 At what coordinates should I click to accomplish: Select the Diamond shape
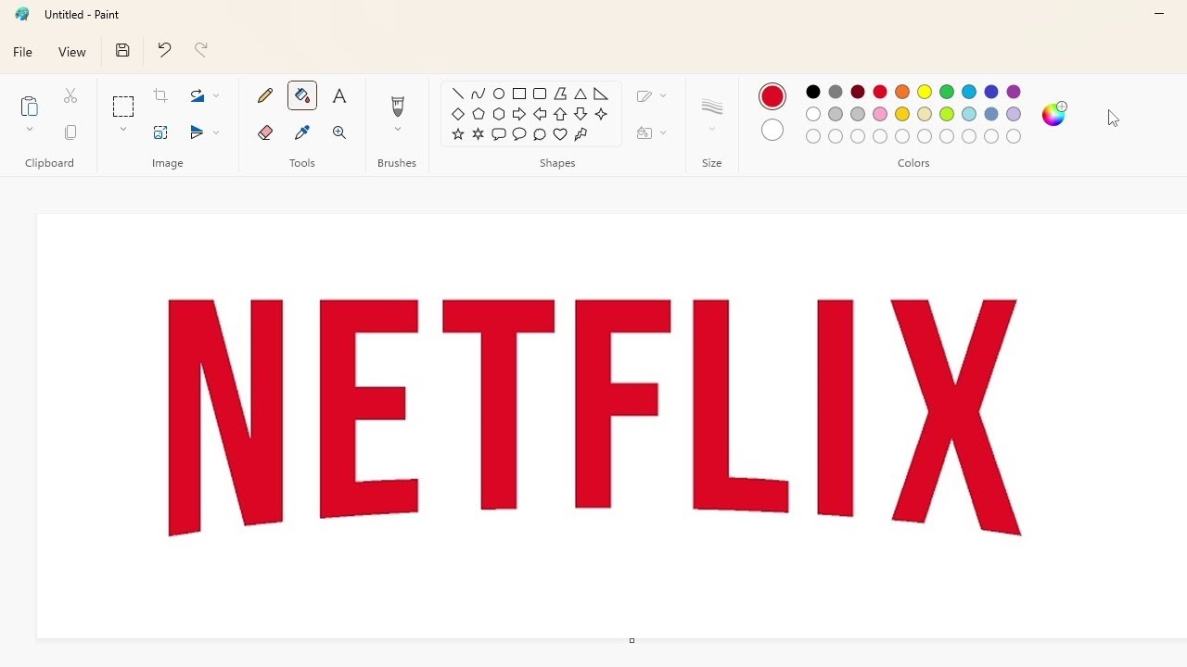pyautogui.click(x=458, y=114)
